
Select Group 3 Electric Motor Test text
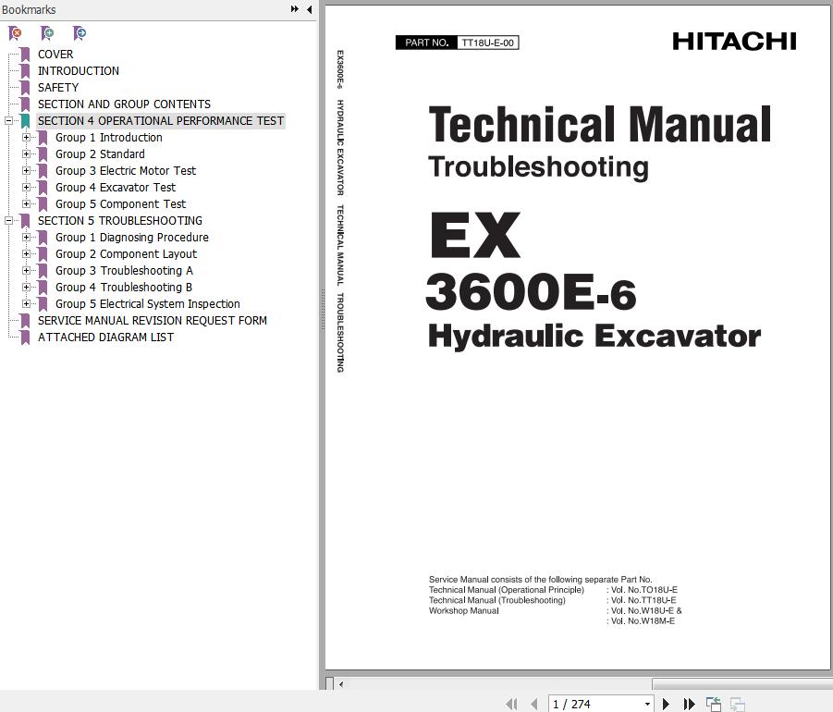coord(126,171)
